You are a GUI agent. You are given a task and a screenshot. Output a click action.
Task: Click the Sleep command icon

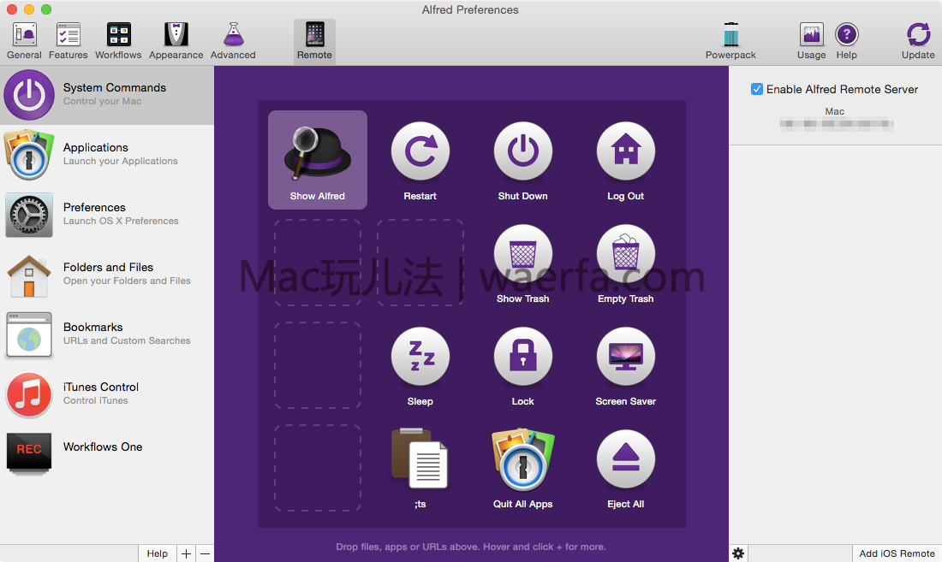pyautogui.click(x=420, y=358)
